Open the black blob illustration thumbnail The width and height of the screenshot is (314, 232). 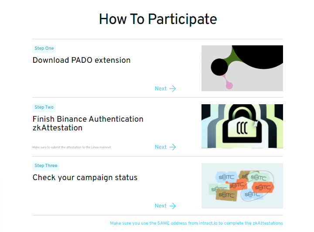242,68
